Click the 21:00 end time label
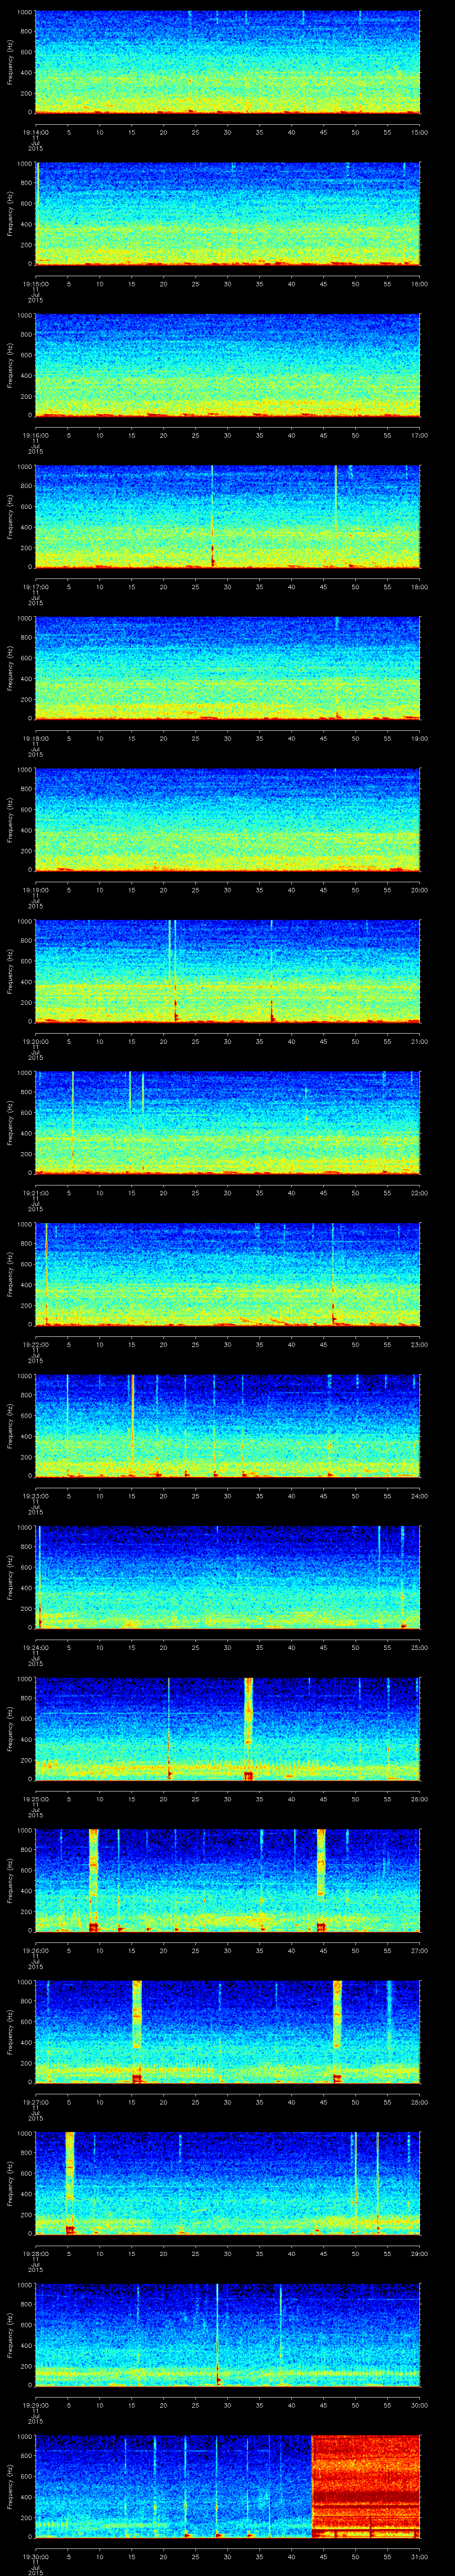The width and height of the screenshot is (455, 2576). [420, 1041]
